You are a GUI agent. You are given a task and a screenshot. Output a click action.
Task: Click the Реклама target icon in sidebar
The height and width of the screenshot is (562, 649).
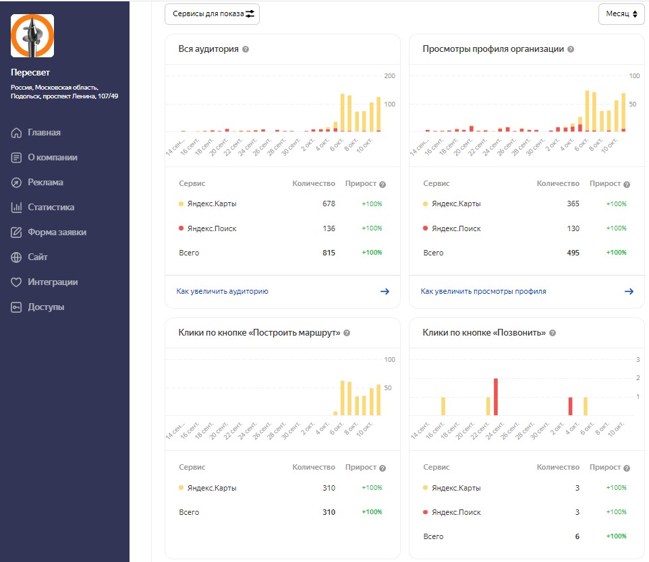click(x=17, y=183)
